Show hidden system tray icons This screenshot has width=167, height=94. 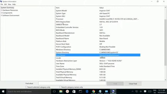tap(133, 91)
